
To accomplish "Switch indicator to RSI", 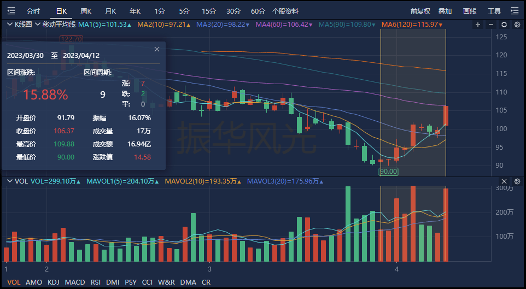I will tap(96, 282).
